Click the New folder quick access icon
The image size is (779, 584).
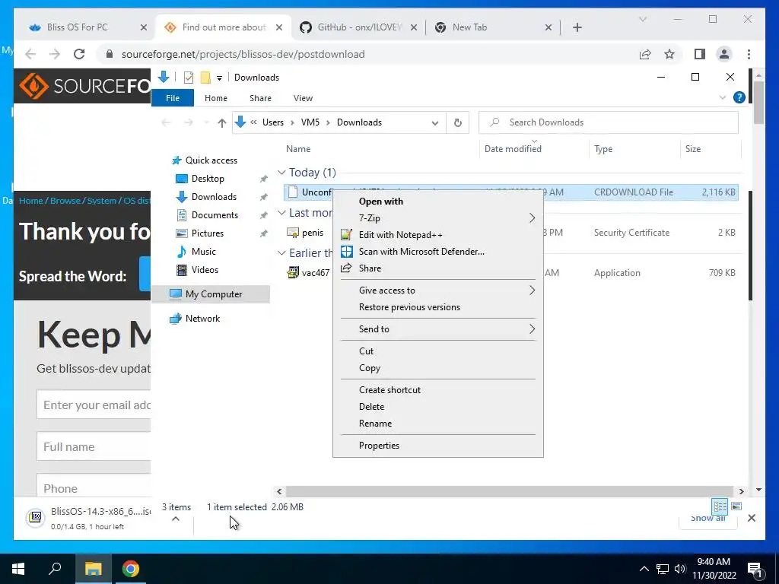pyautogui.click(x=205, y=78)
